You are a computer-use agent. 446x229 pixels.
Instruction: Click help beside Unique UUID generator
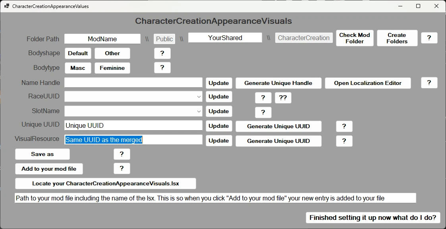[x=344, y=127]
